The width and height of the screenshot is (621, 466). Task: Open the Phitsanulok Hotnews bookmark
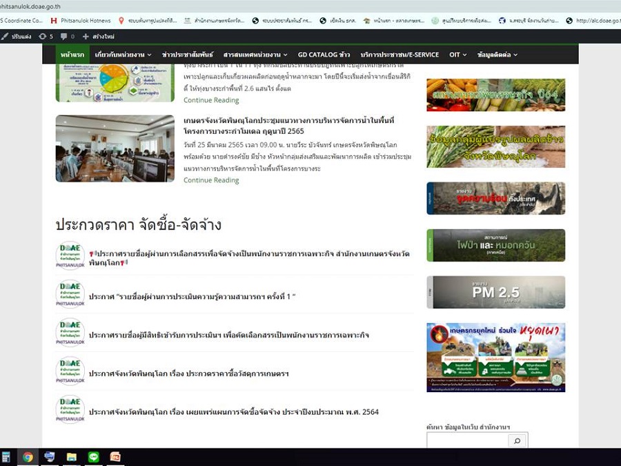point(81,21)
